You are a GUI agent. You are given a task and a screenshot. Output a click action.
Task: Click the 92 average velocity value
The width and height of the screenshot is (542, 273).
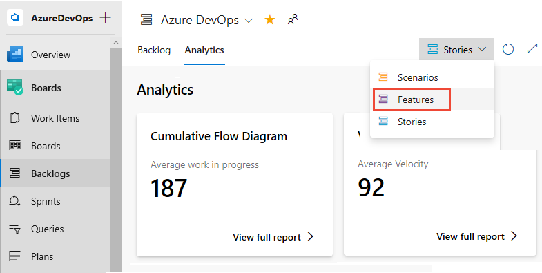(x=371, y=188)
